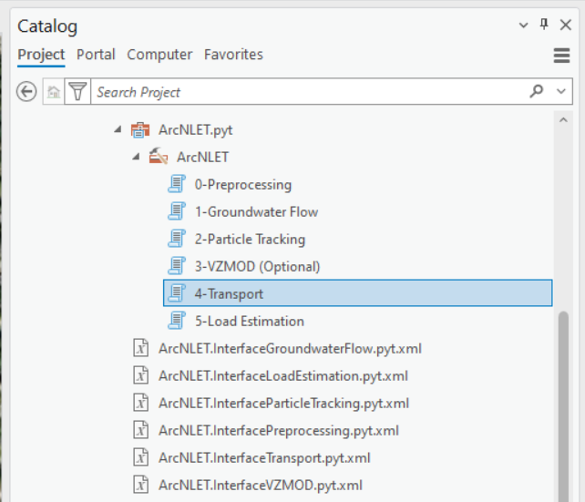This screenshot has height=502, width=585.
Task: Click the ArcNLET toolset hammer icon
Action: point(159,156)
